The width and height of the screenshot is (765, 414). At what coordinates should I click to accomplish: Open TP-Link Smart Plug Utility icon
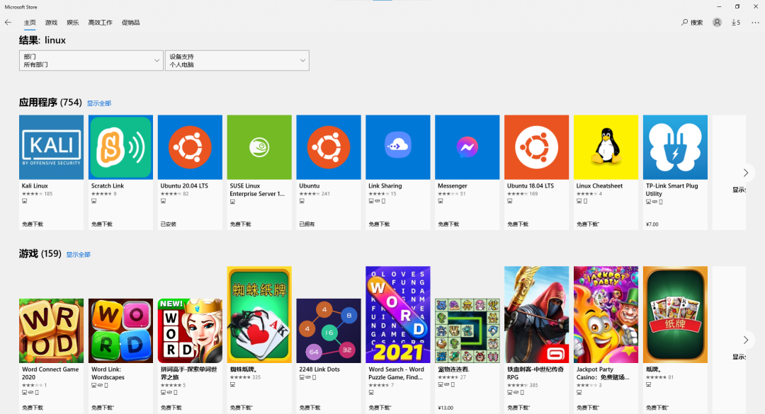(x=675, y=147)
